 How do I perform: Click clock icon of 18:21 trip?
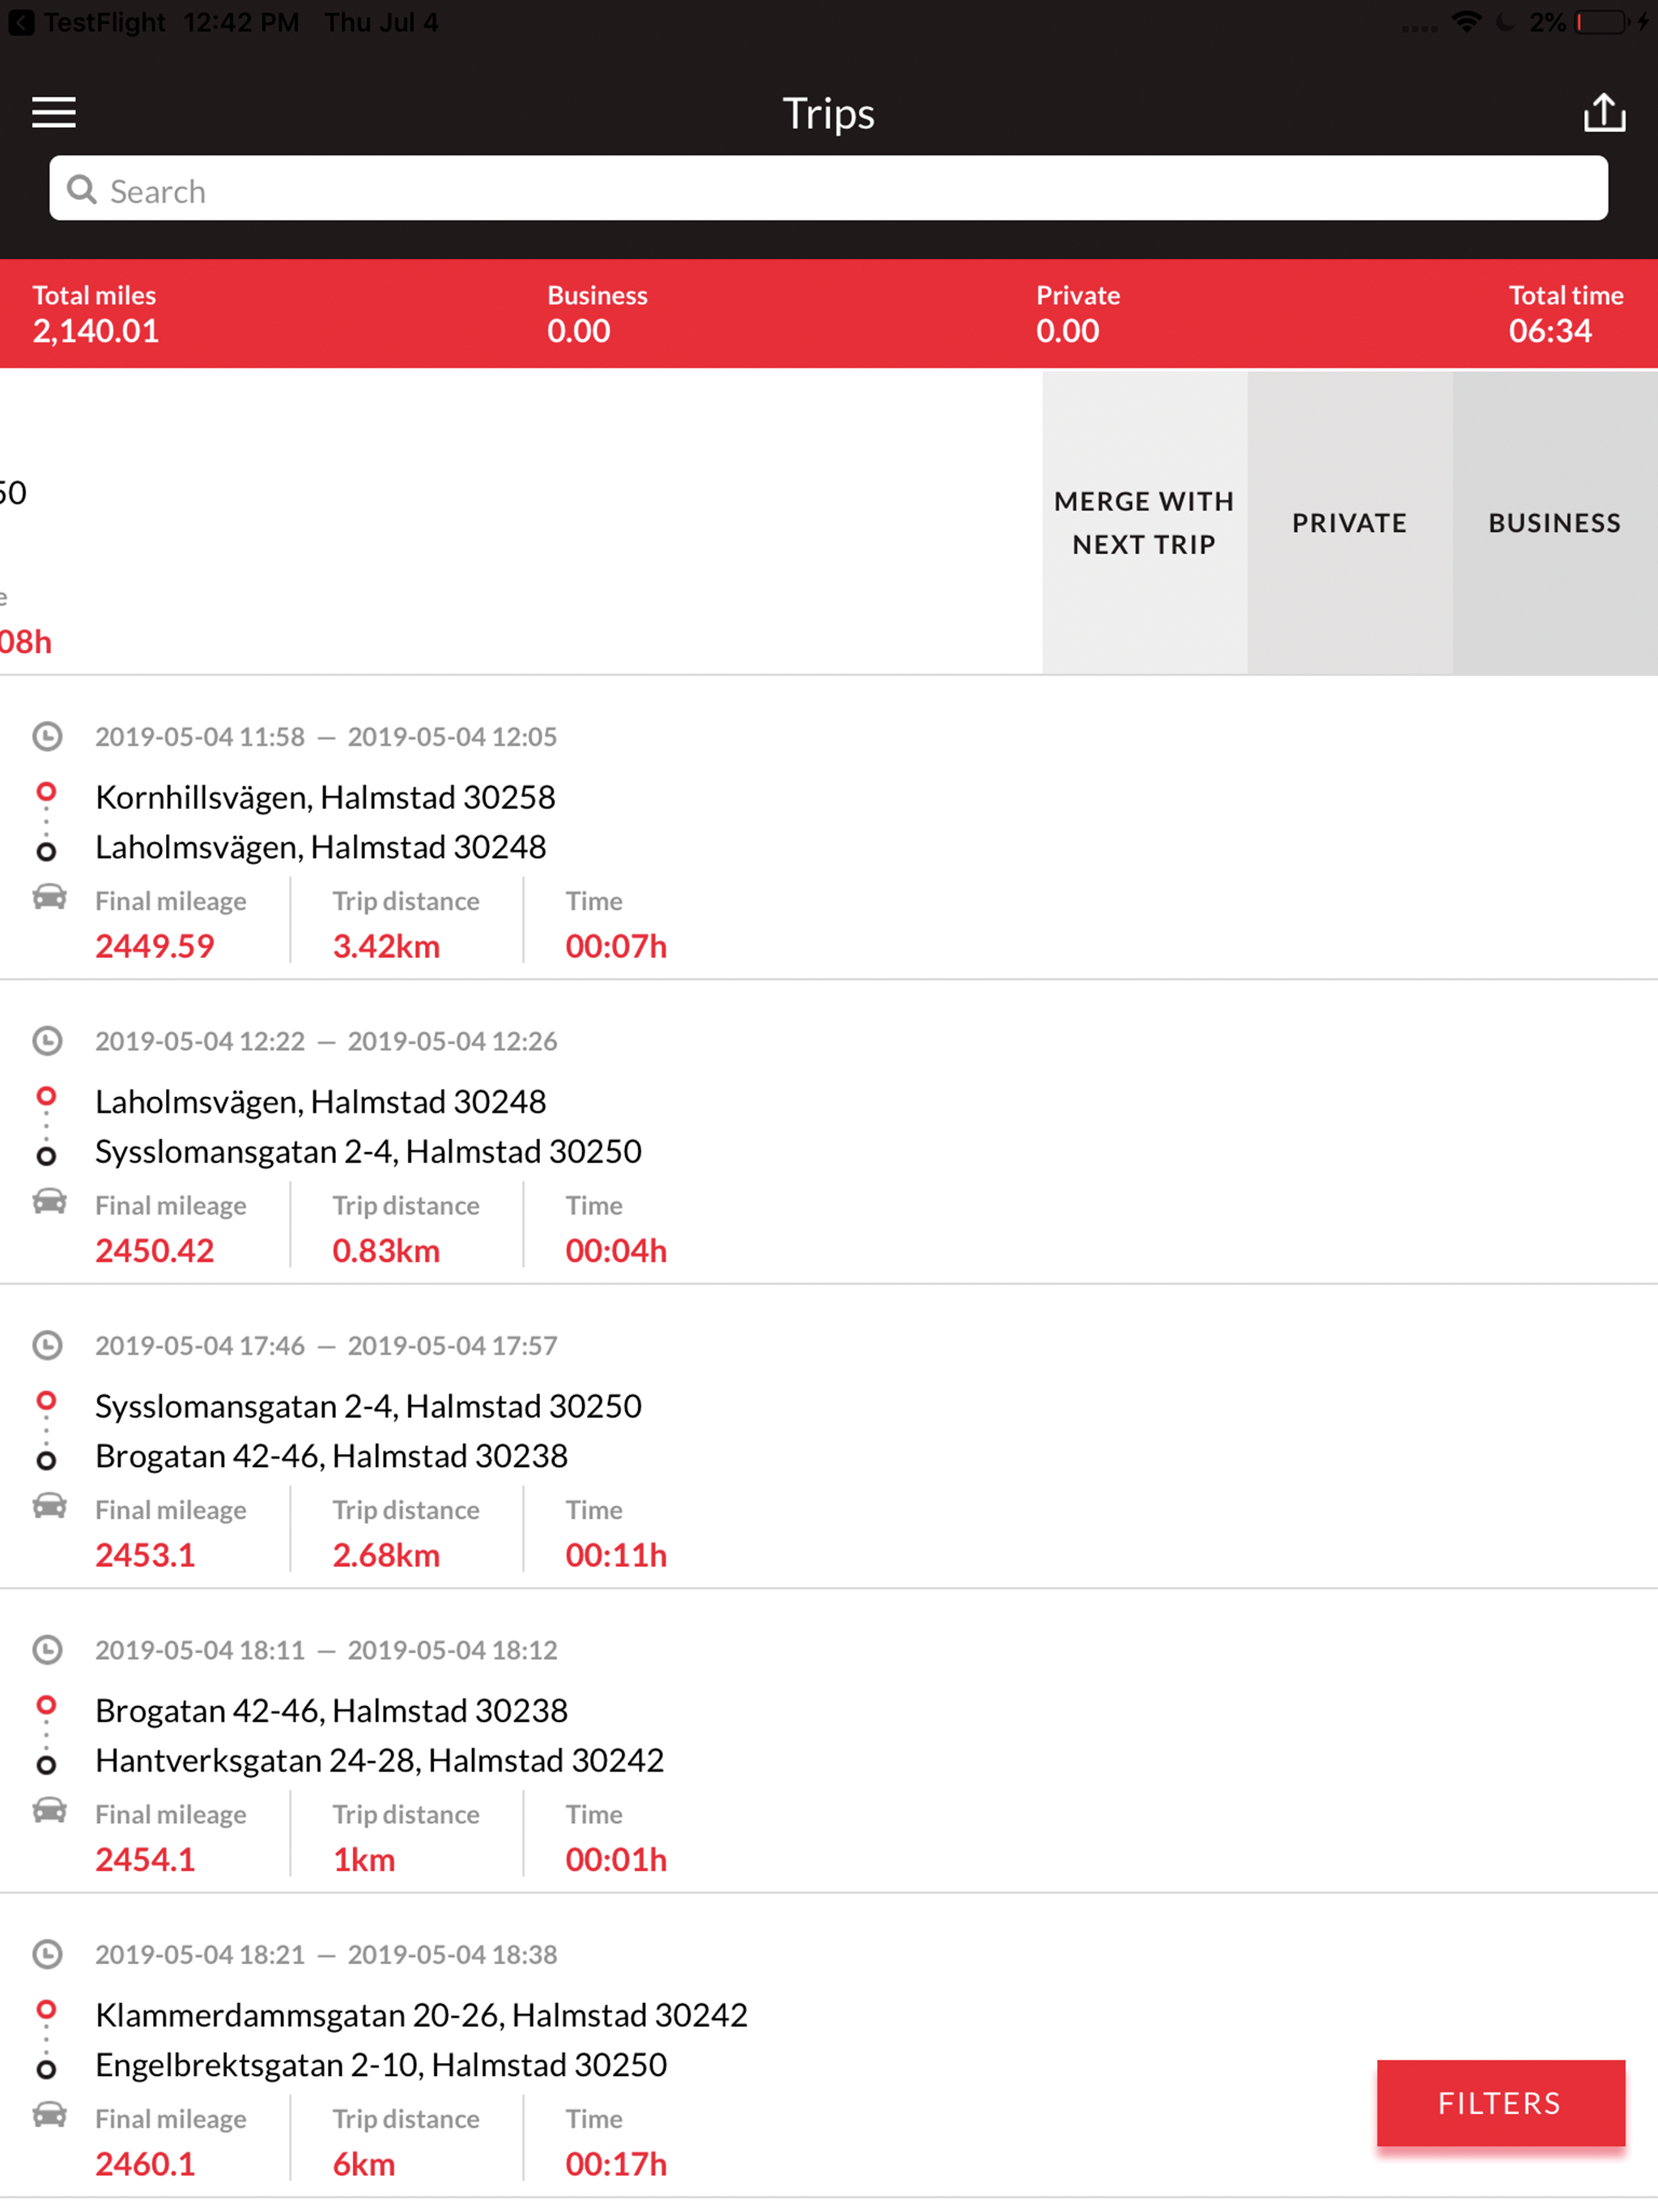coord(47,1954)
